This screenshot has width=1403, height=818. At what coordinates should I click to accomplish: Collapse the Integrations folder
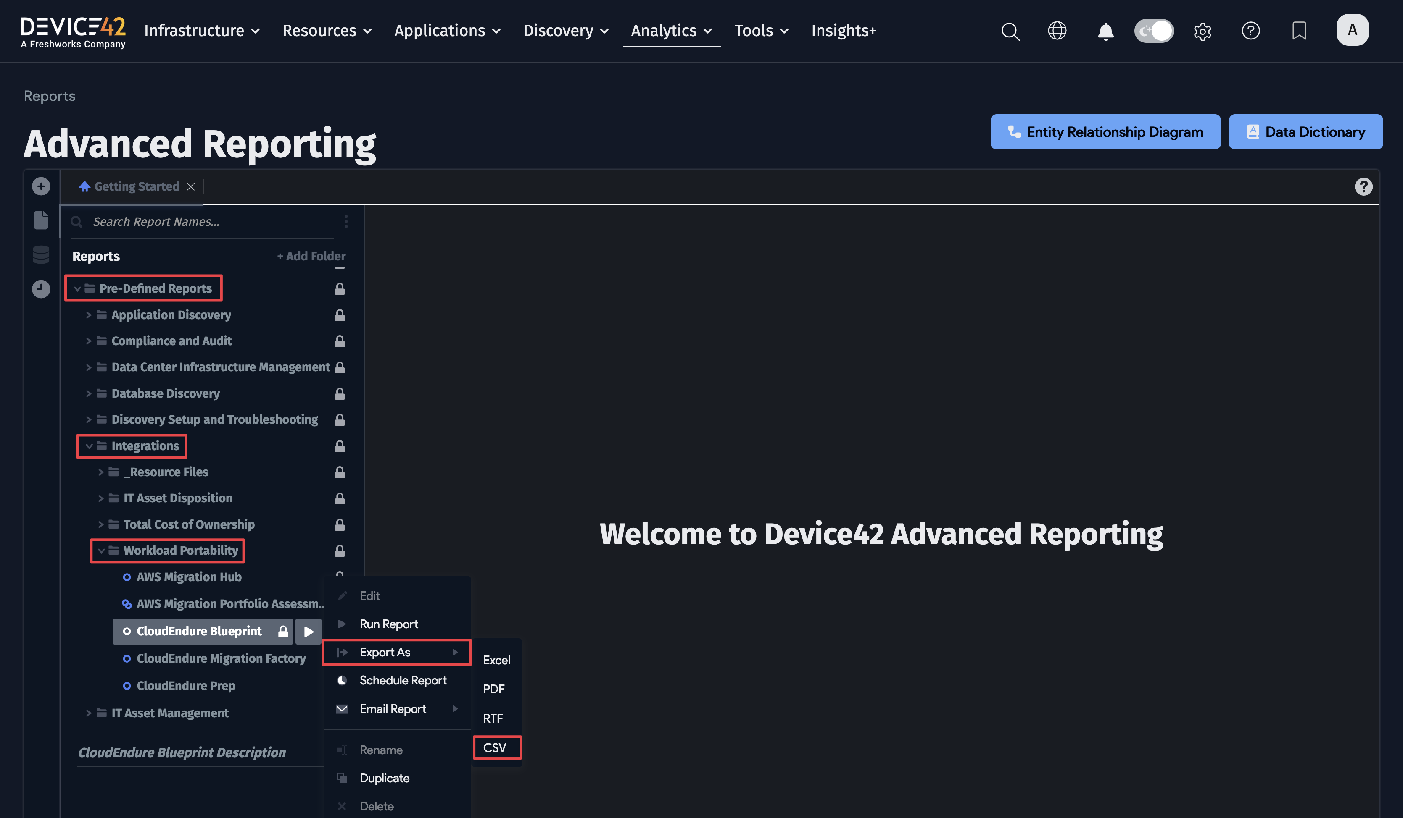89,446
